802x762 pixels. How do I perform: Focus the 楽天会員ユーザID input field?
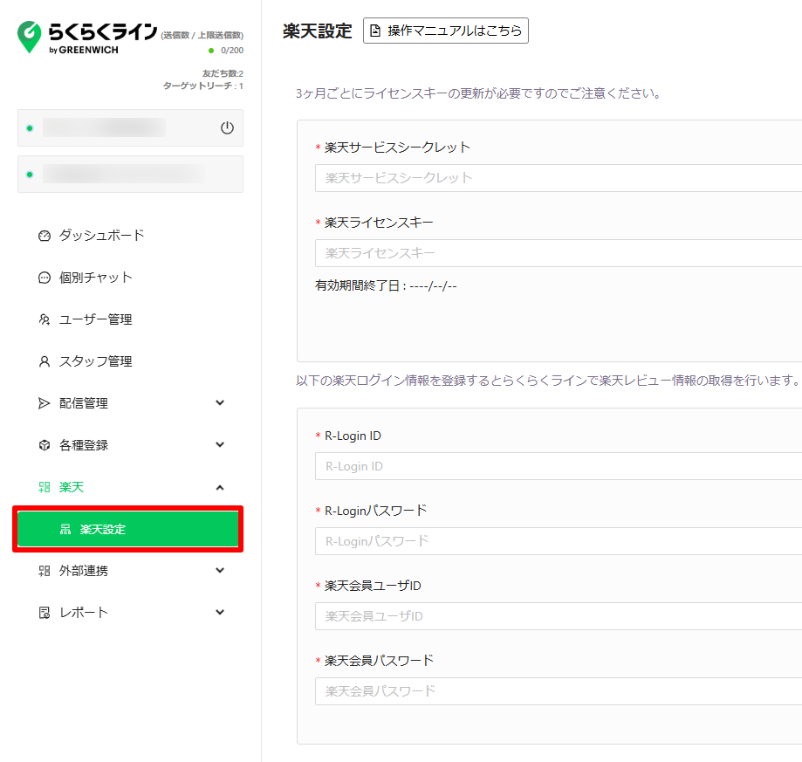pos(559,616)
